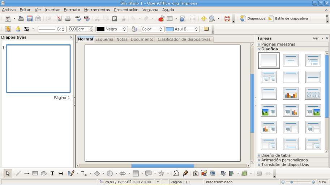Image resolution: width=330 pixels, height=185 pixels.
Task: Switch to the Documento tab
Action: pos(142,39)
